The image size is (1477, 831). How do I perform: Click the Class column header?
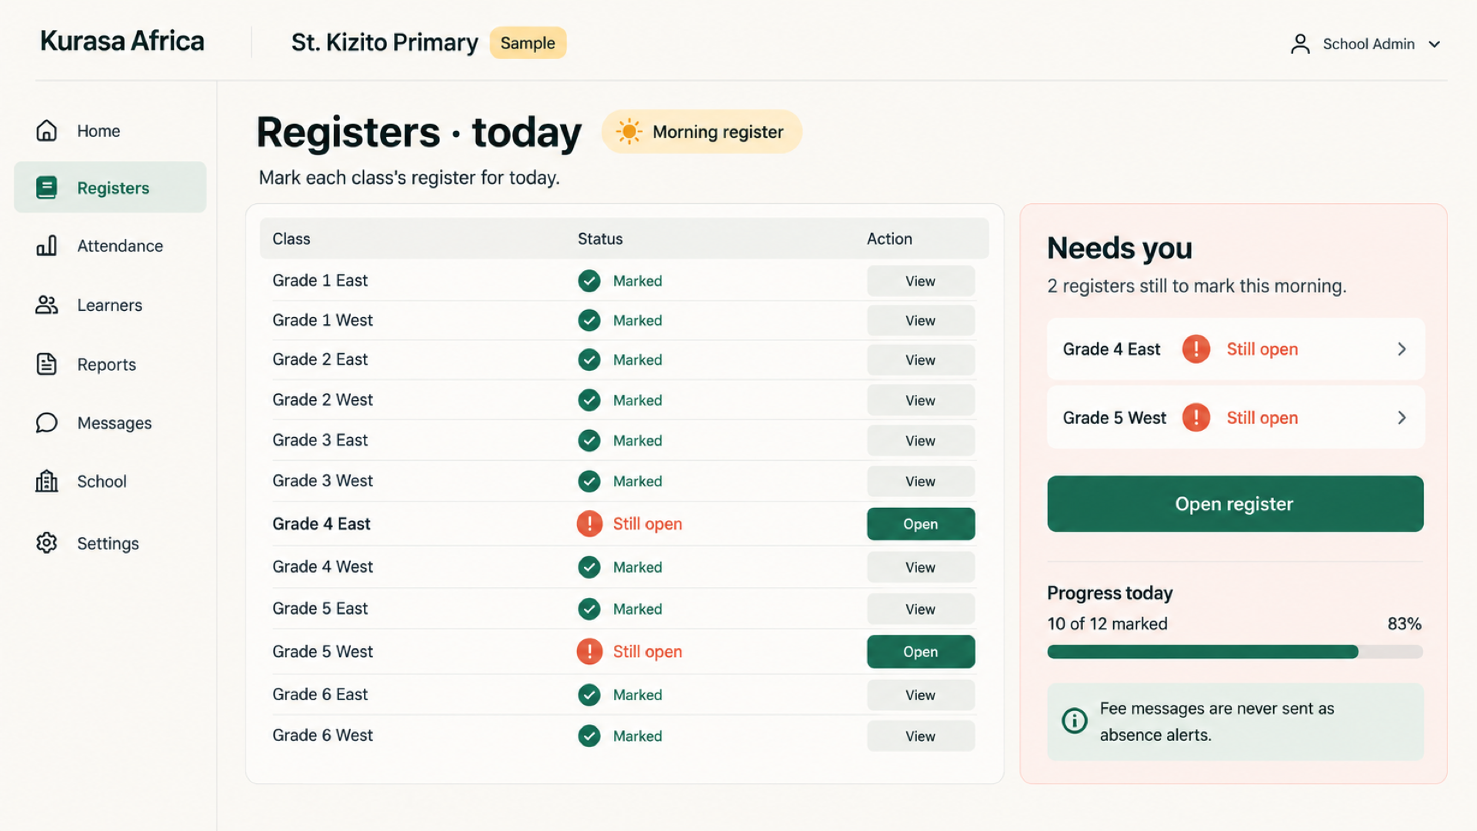pos(291,239)
